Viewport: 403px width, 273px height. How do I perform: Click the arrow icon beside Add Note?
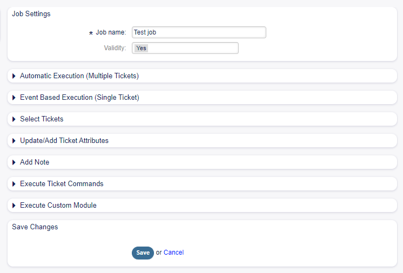click(14, 162)
